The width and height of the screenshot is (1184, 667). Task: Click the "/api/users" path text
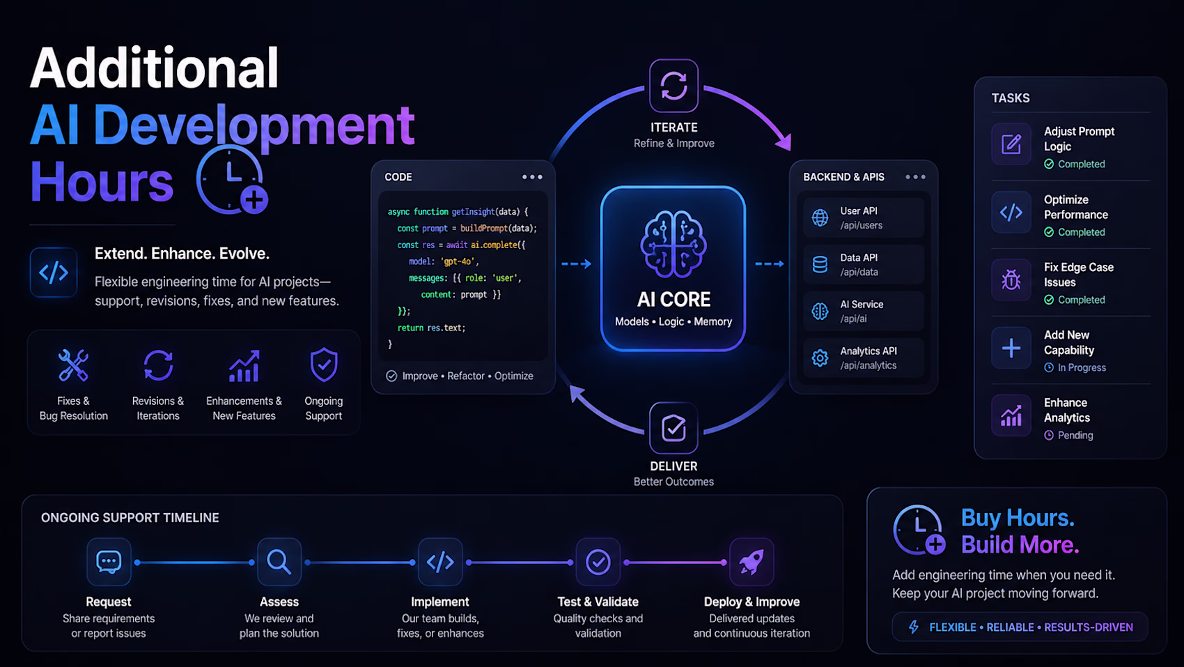[x=862, y=226]
